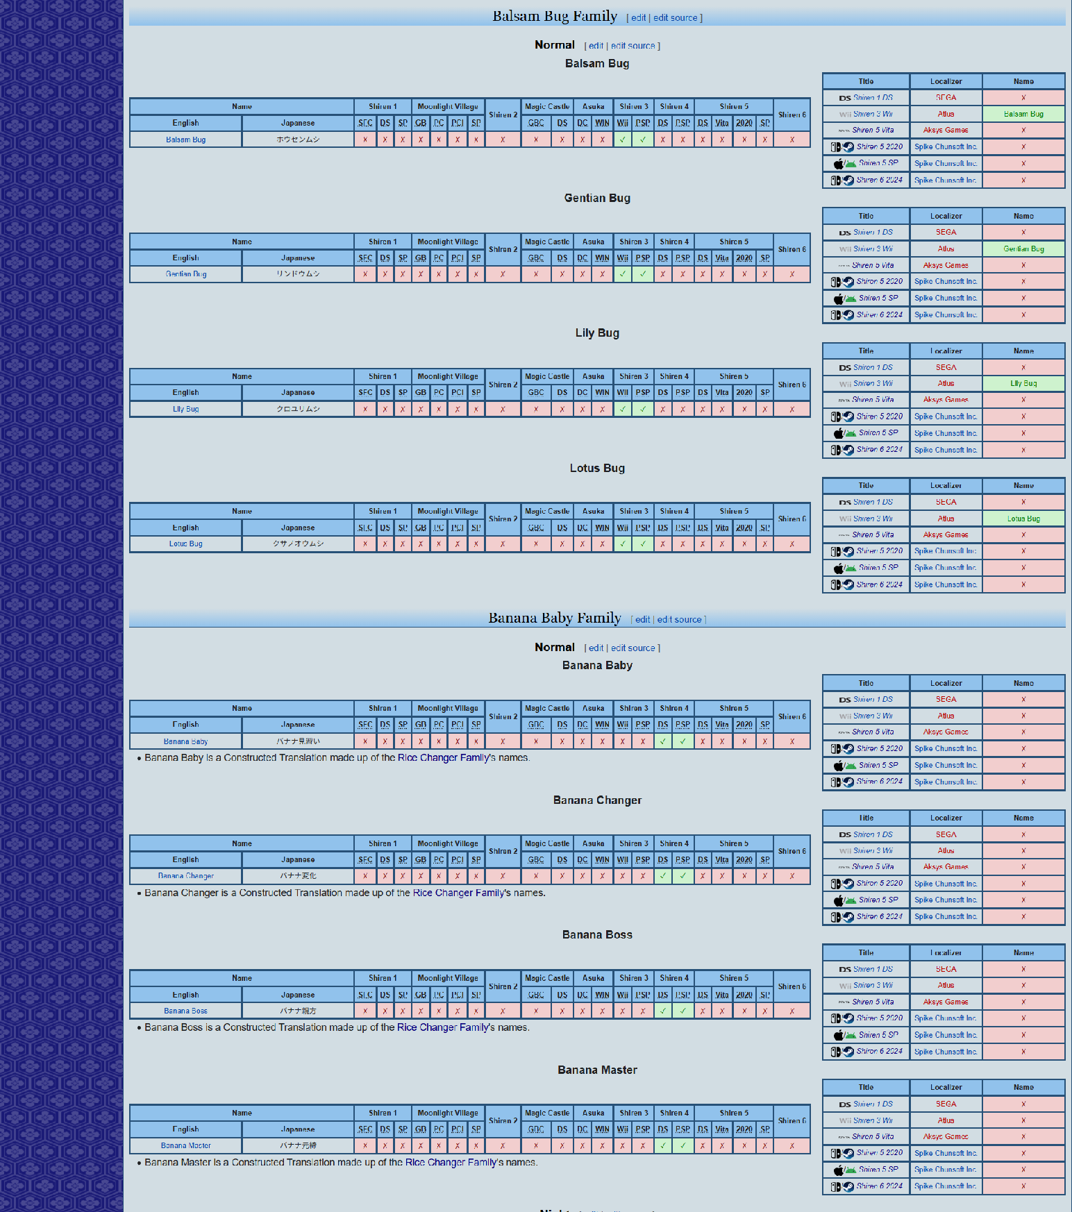Click the Wii icon in Banana Changer's localizer table
The height and width of the screenshot is (1212, 1072).
click(844, 851)
